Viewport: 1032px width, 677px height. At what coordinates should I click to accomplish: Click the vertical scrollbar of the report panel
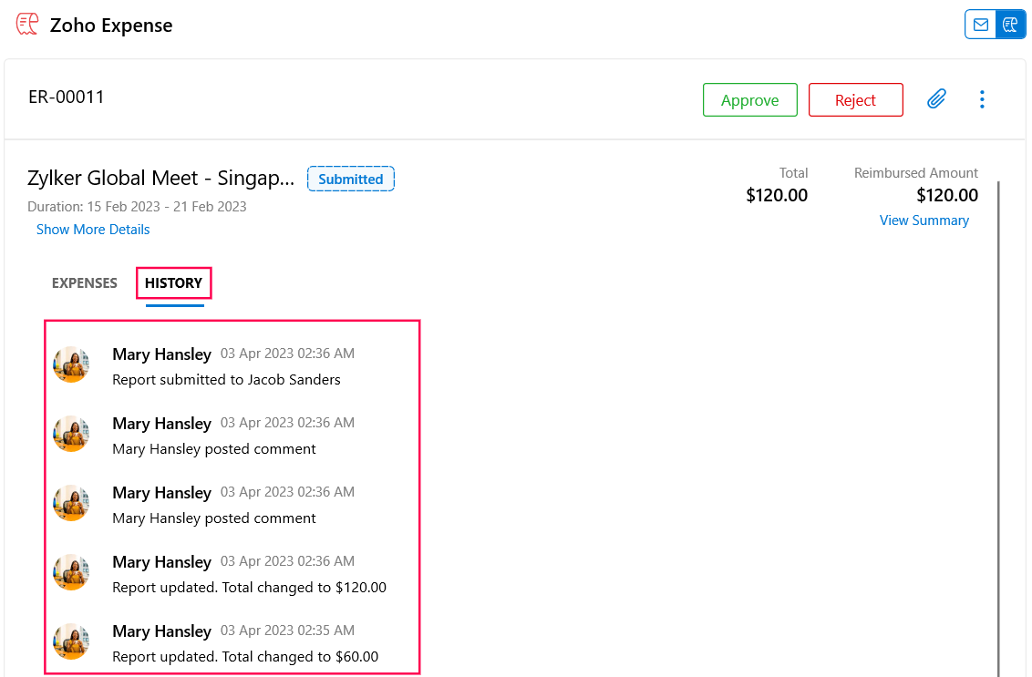[998, 427]
